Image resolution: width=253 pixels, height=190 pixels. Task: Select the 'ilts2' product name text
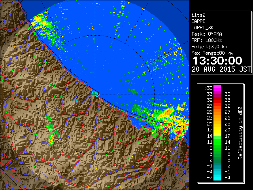[x=198, y=15]
